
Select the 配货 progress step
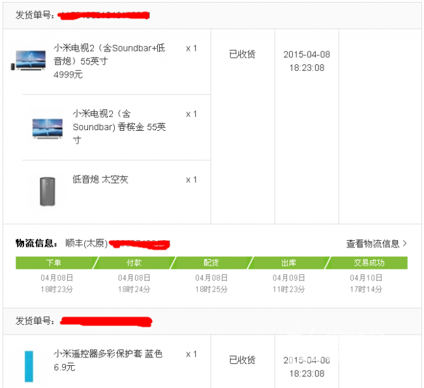click(x=211, y=263)
